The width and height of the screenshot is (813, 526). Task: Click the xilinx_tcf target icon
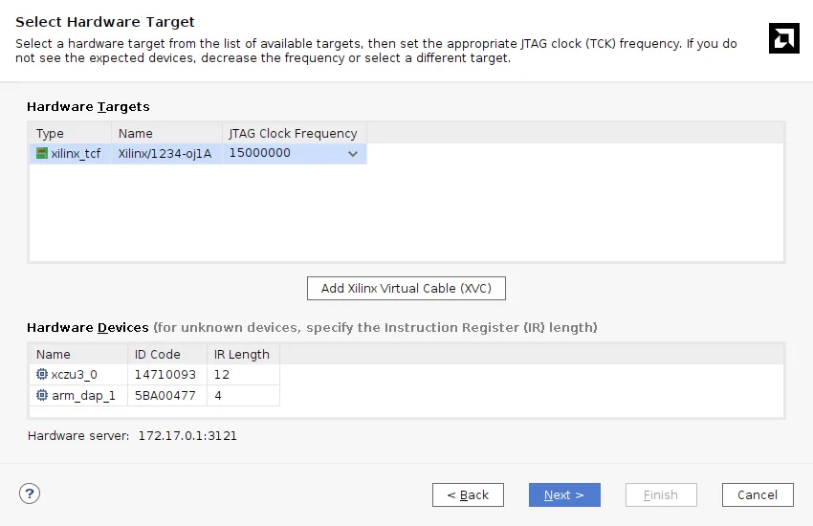(42, 153)
